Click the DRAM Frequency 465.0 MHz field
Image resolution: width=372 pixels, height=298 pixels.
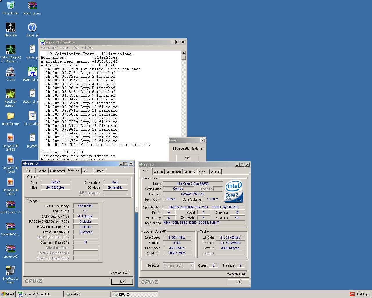point(85,206)
